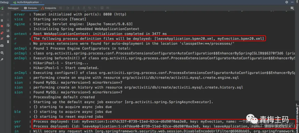Screen dimensions: 299x133
Task: Click the HikariPool-1 - Starting... line
Action: click(x=61, y=63)
